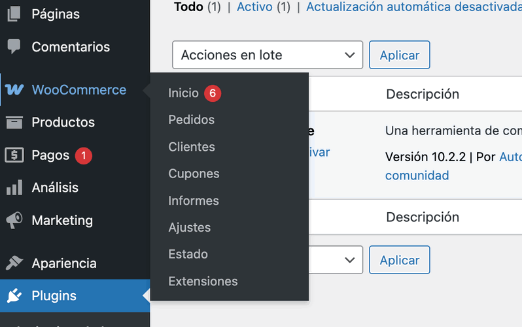Click the Marketing megaphone icon
Screen dimensions: 522x327
(x=14, y=220)
